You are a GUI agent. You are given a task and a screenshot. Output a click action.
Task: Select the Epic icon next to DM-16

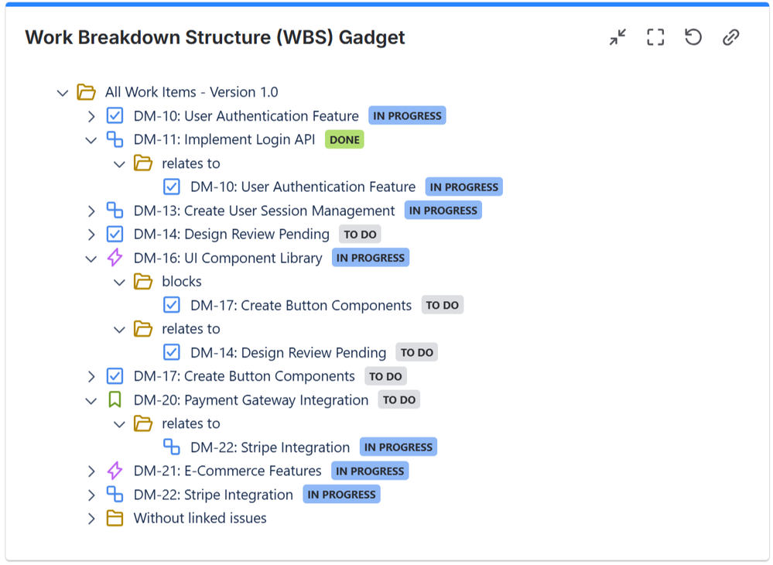click(115, 257)
